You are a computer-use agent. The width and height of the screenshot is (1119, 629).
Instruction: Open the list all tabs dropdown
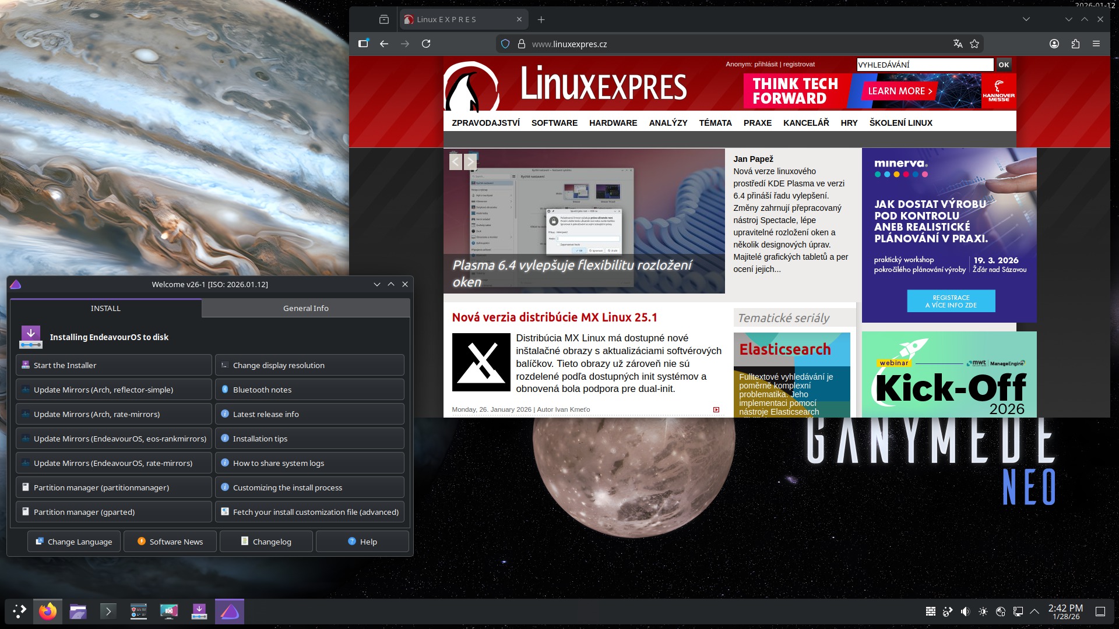(x=1026, y=19)
